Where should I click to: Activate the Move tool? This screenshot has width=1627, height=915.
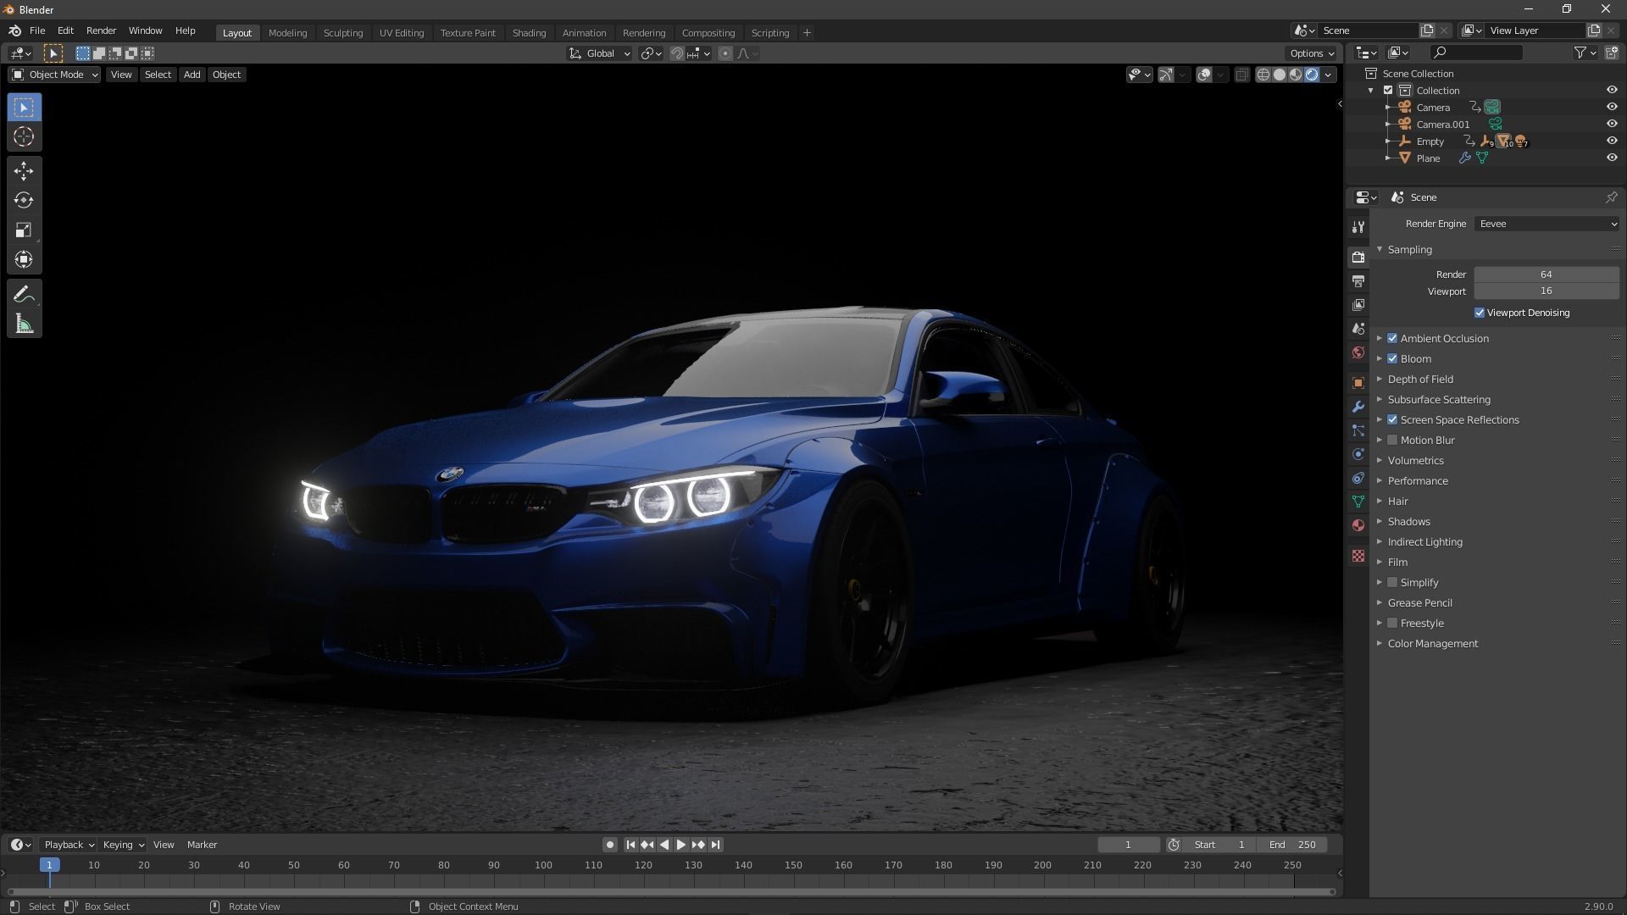coord(24,171)
